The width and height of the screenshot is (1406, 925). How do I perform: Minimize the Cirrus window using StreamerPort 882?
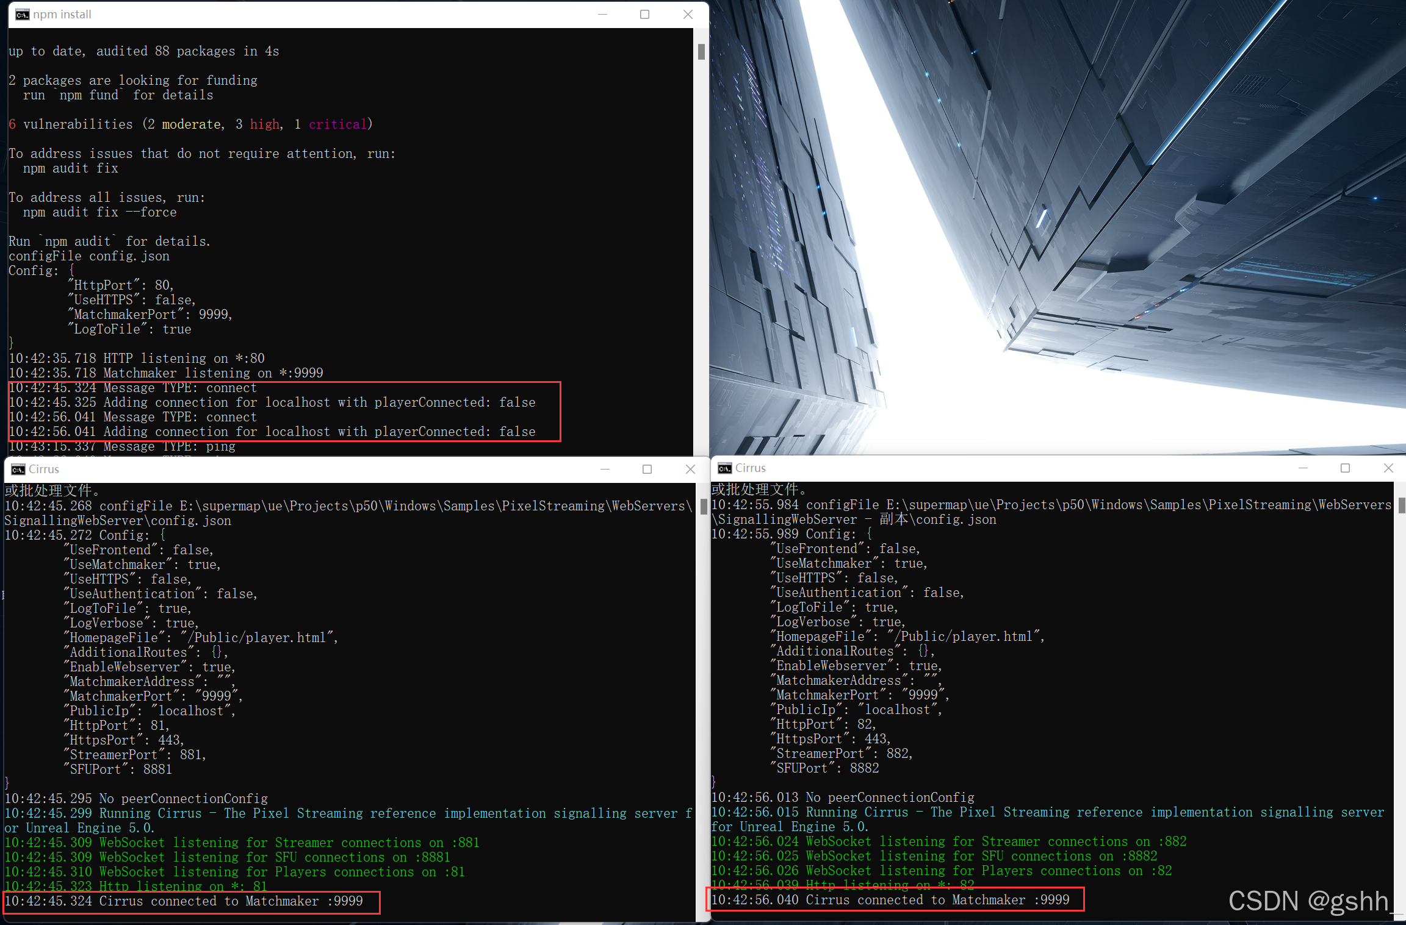coord(1303,468)
